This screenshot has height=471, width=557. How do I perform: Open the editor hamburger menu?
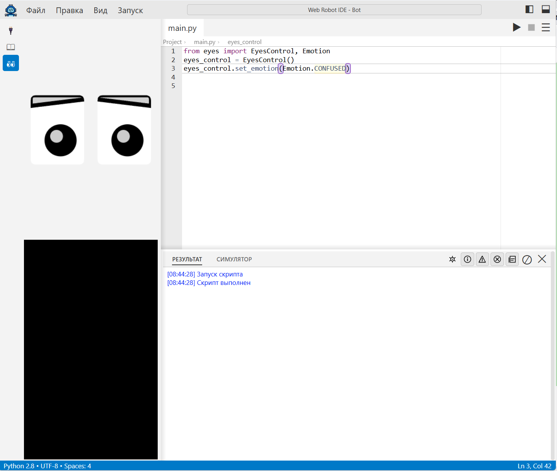(x=546, y=27)
